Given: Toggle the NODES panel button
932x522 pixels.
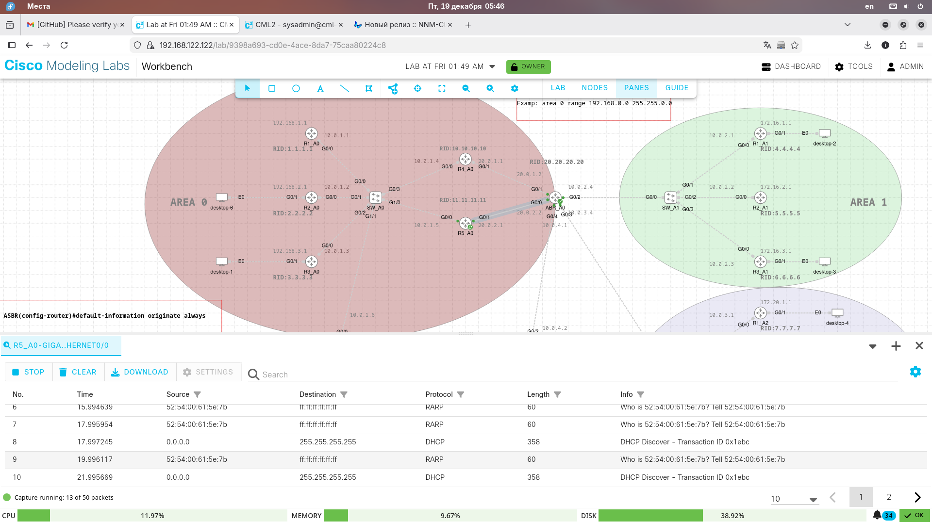Looking at the screenshot, I should click(595, 88).
